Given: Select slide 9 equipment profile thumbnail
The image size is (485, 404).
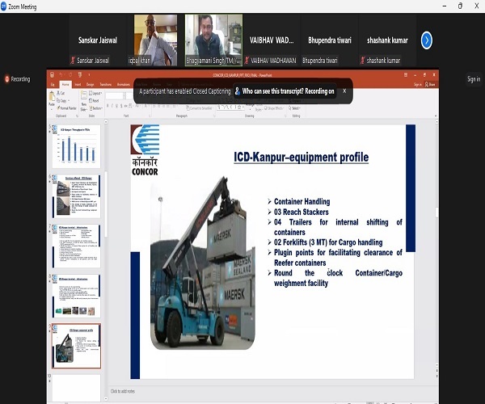Looking at the screenshot, I should 76,346.
